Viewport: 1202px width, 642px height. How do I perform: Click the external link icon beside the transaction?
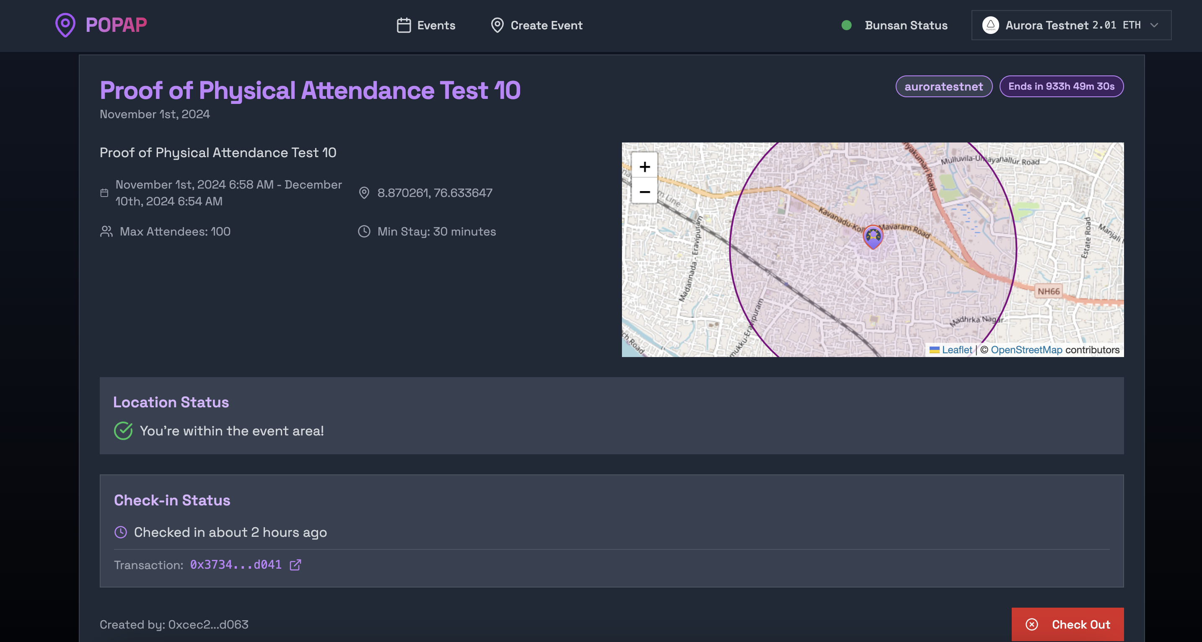coord(295,564)
